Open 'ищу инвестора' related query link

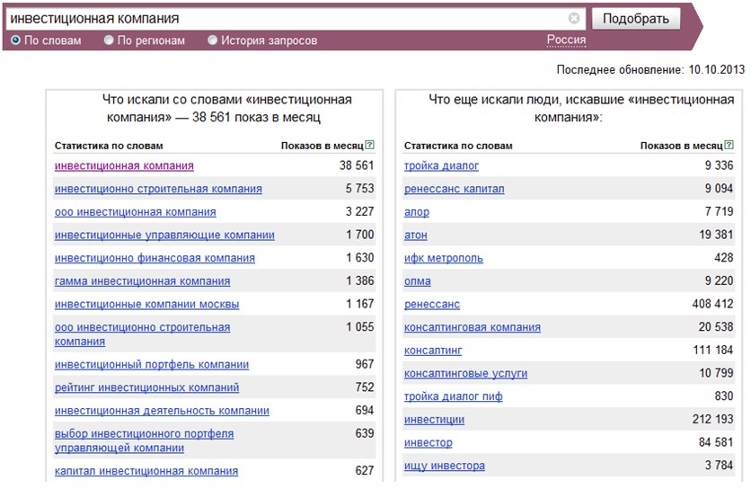click(x=445, y=465)
